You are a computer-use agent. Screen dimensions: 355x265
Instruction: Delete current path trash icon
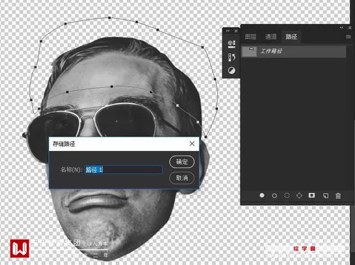(x=338, y=195)
